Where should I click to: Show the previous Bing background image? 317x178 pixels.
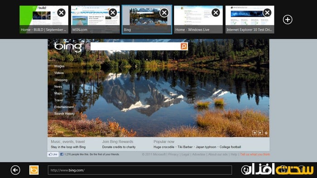point(255,133)
